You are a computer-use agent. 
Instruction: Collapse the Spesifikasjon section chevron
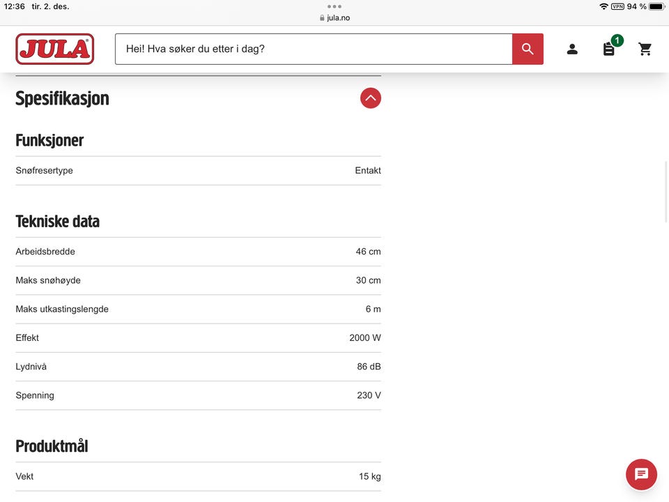click(x=370, y=98)
